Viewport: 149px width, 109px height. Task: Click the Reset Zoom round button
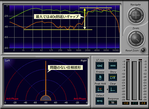click(143, 50)
